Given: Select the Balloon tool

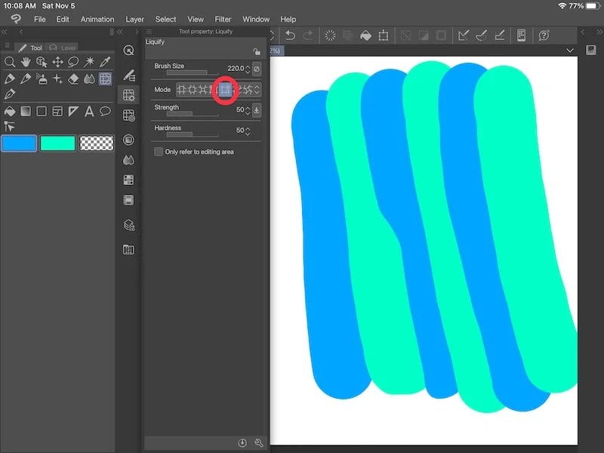Looking at the screenshot, I should click(106, 112).
